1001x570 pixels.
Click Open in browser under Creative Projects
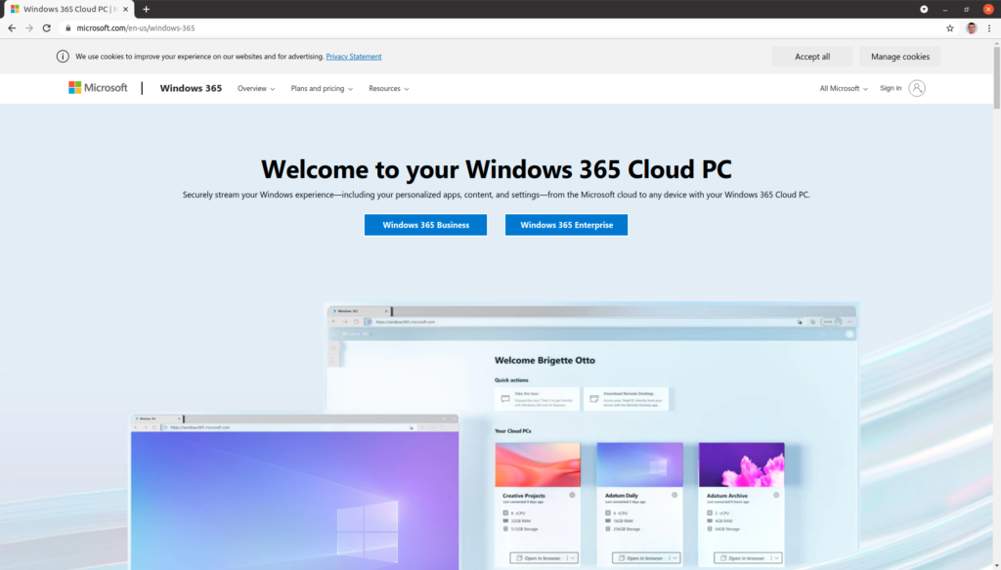click(x=539, y=558)
